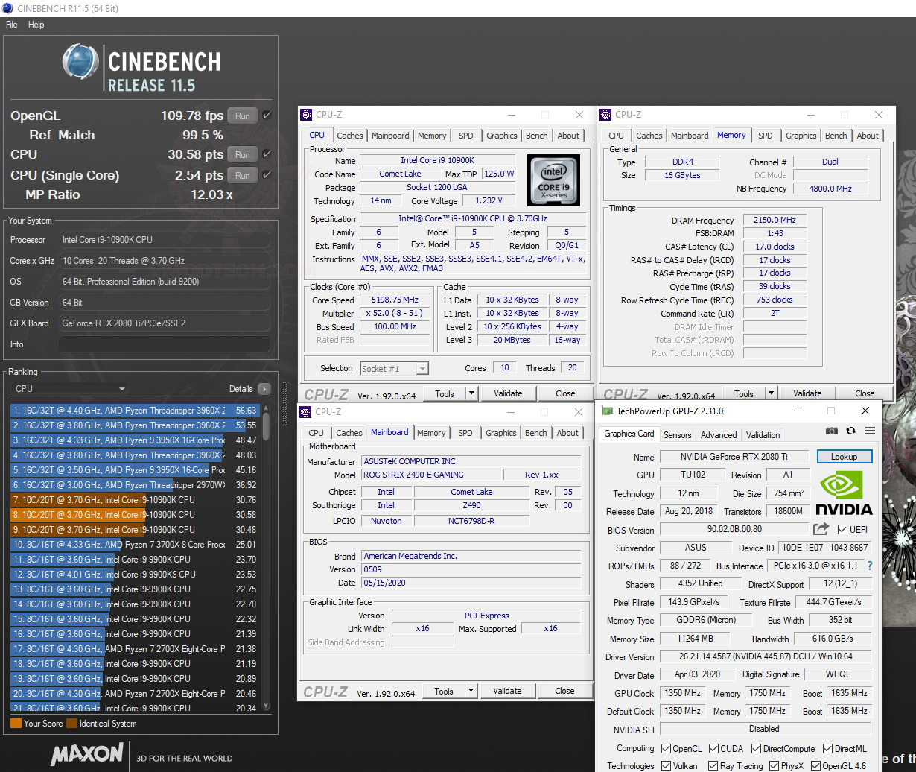This screenshot has height=772, width=916.
Task: Uncheck the CUDA computing checkbox
Action: pos(716,749)
